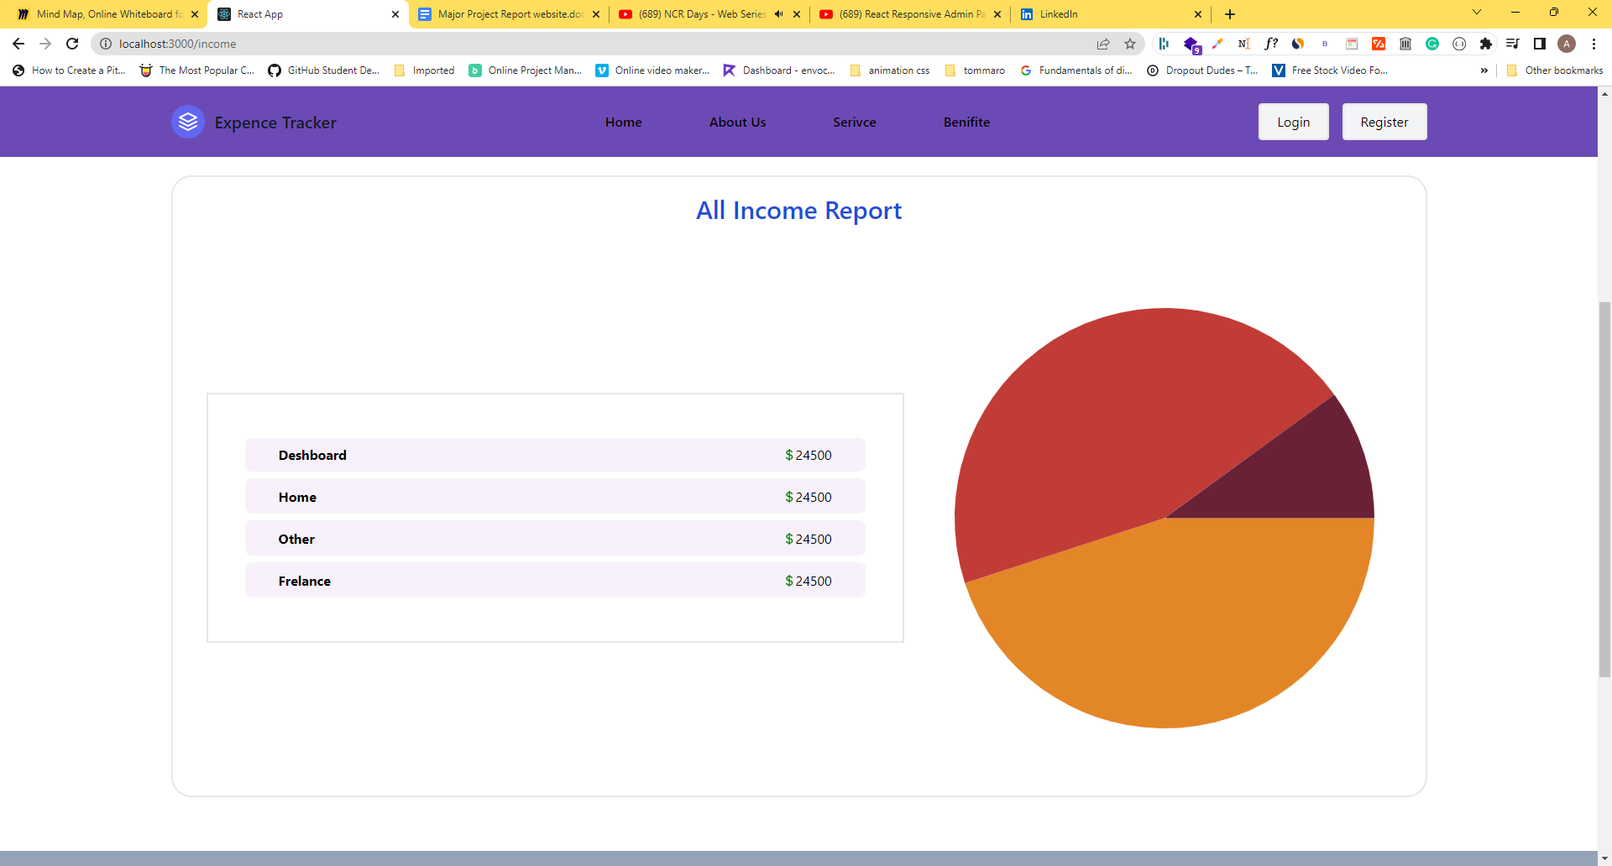Image resolution: width=1612 pixels, height=866 pixels.
Task: Mute the NCR Days YouTube tab
Action: pyautogui.click(x=777, y=14)
